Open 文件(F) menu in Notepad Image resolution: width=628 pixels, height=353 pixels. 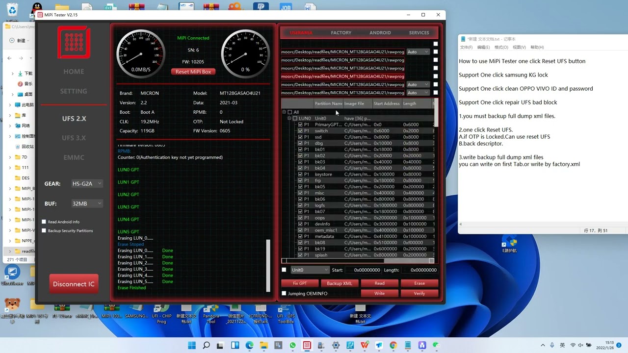(x=466, y=47)
